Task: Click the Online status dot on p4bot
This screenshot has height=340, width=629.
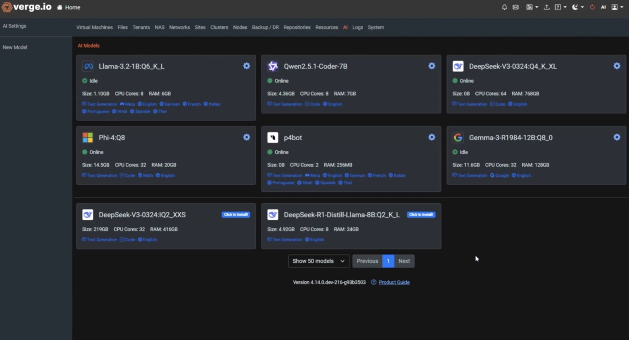Action: tap(270, 152)
